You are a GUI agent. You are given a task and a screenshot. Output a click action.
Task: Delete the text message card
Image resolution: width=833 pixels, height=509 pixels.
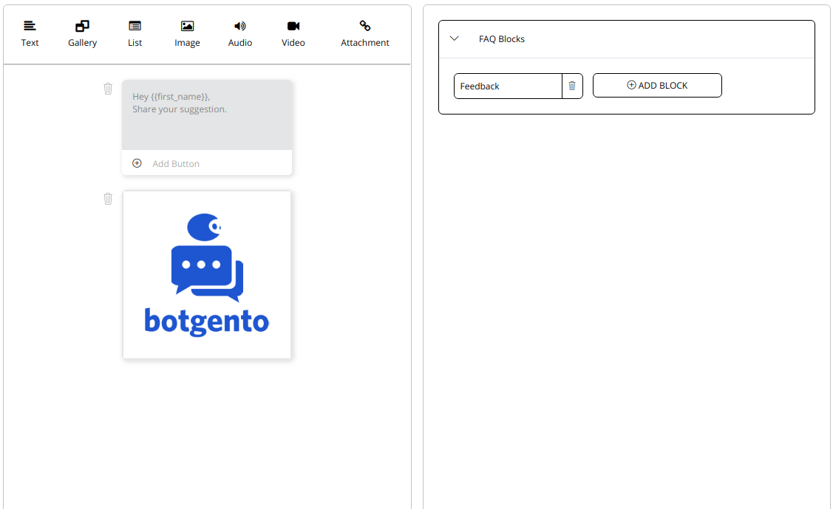coord(108,89)
